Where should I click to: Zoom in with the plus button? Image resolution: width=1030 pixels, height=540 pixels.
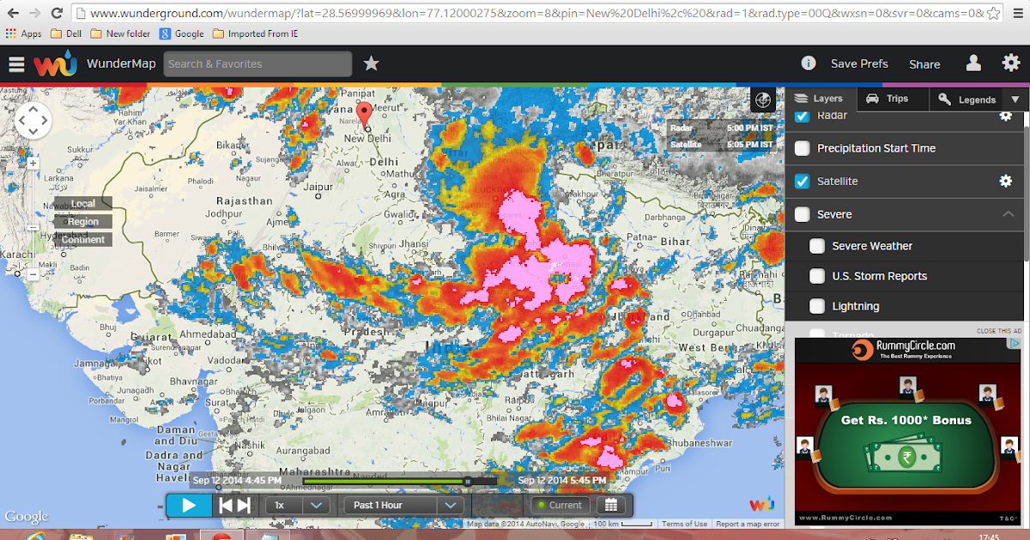33,163
